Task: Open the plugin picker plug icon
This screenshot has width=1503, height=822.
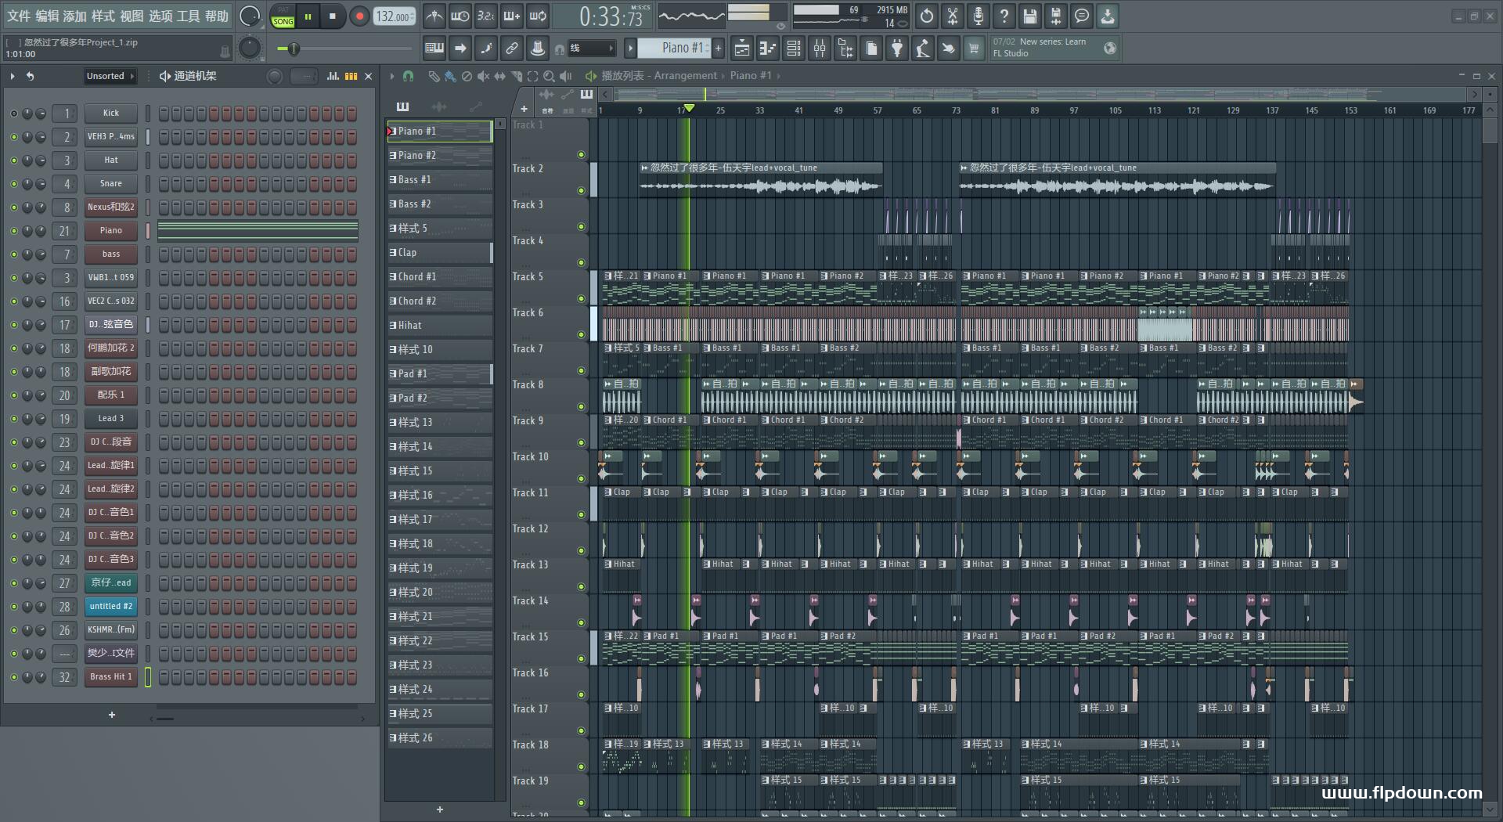Action: [x=897, y=49]
